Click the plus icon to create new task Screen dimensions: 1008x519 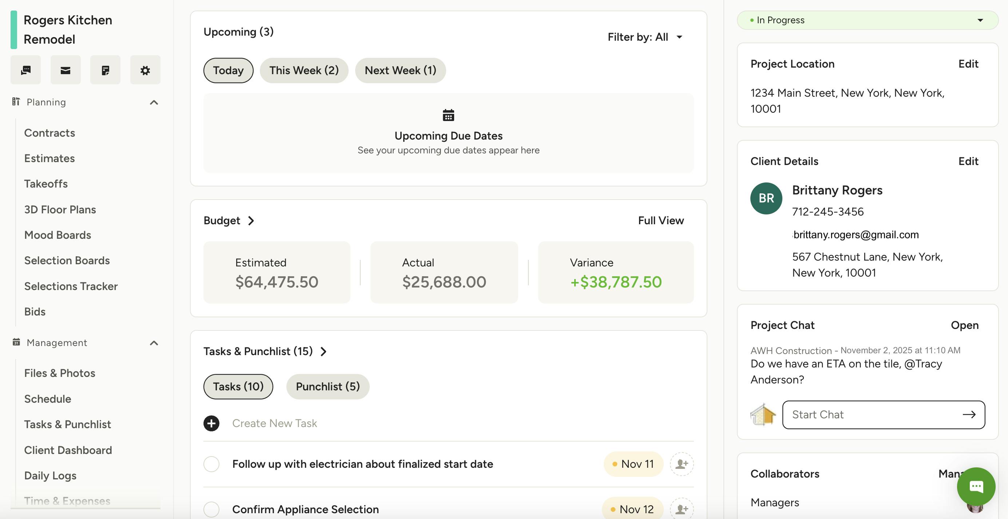[x=211, y=423]
